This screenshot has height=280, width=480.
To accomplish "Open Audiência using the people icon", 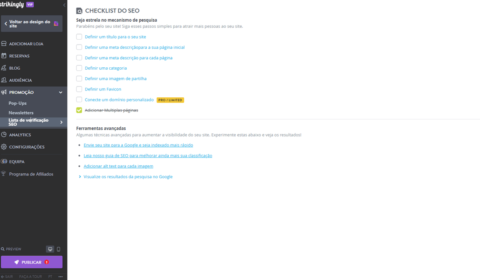I will click(x=5, y=80).
